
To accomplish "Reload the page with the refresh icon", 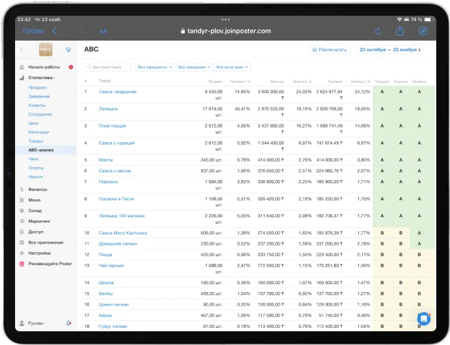I will point(378,31).
